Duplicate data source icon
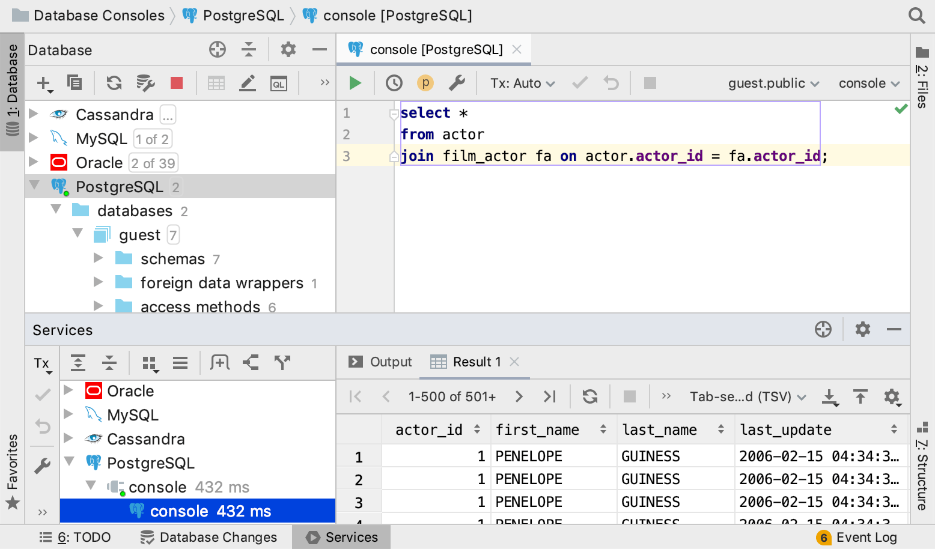Screen dimensions: 935x549 pos(75,82)
